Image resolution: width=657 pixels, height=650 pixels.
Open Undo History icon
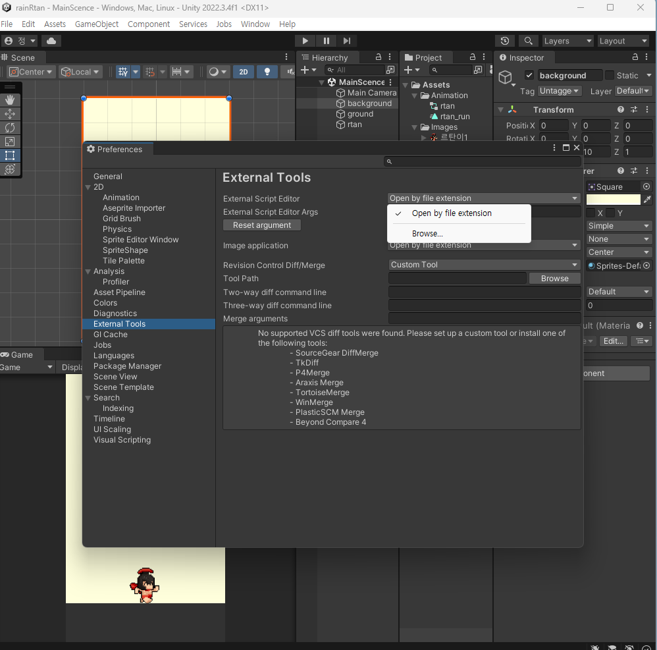pyautogui.click(x=505, y=41)
